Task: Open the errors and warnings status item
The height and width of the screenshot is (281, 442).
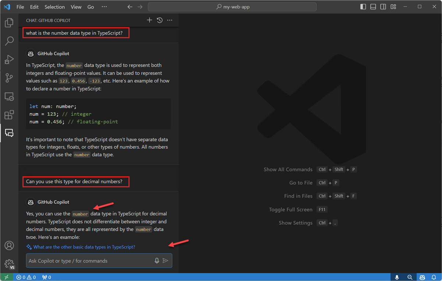Action: tap(26, 277)
